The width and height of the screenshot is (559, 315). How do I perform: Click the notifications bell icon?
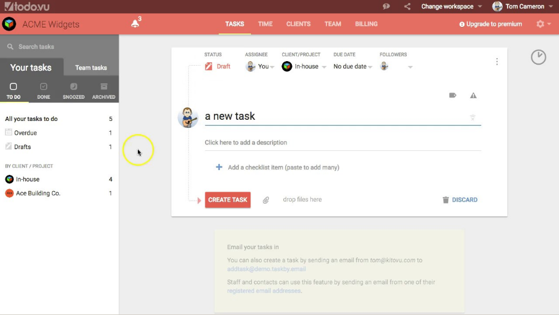point(135,24)
